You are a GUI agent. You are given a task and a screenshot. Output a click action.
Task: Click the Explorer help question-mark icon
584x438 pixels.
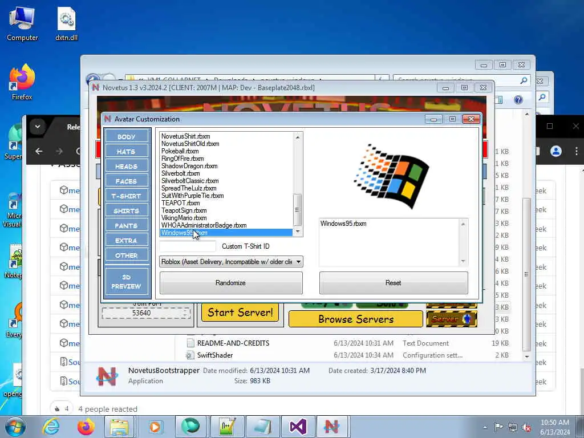[518, 100]
